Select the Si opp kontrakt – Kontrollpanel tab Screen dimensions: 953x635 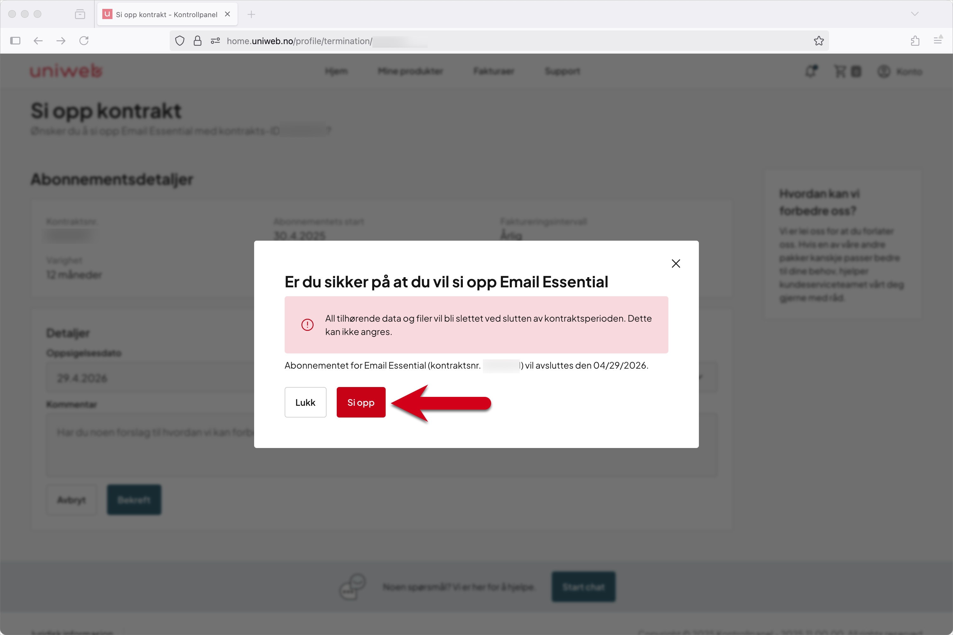(x=167, y=14)
